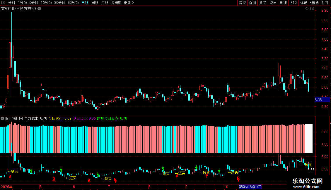Click the red B marker above the date cursor

tap(238, 179)
